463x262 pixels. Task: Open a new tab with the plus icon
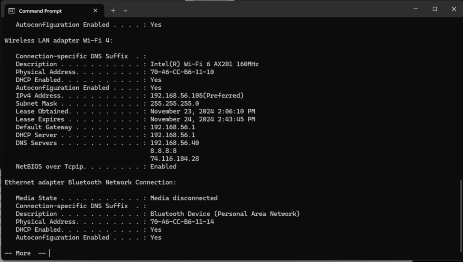point(113,11)
